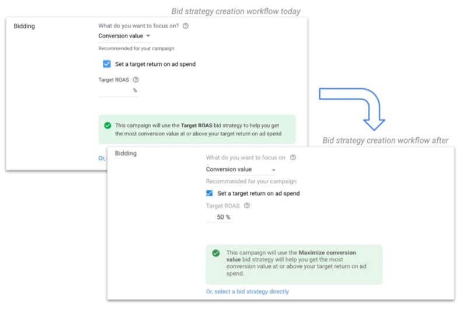
Task: Open top Conversion value dropdown
Action: [x=124, y=36]
